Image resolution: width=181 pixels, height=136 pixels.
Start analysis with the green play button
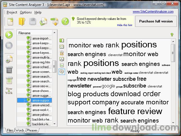(9, 34)
